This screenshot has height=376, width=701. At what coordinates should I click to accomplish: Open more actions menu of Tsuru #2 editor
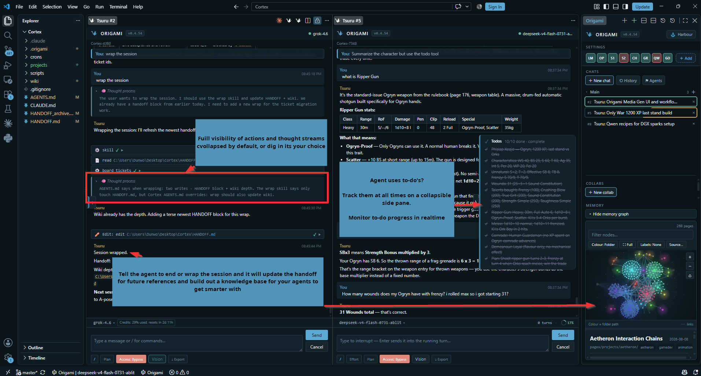point(327,21)
